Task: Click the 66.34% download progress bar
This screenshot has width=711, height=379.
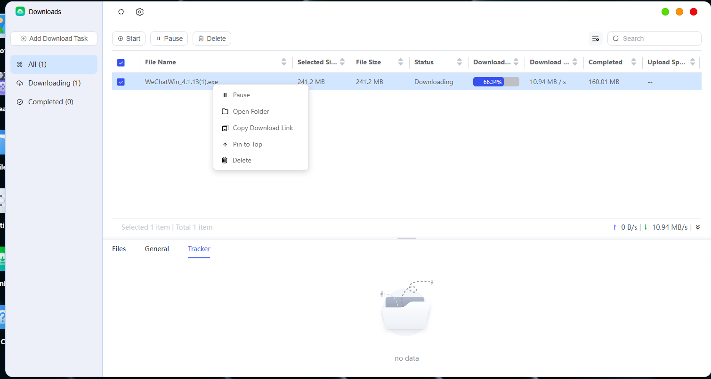Action: click(x=496, y=82)
